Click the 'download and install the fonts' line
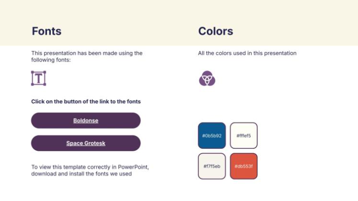 click(81, 174)
